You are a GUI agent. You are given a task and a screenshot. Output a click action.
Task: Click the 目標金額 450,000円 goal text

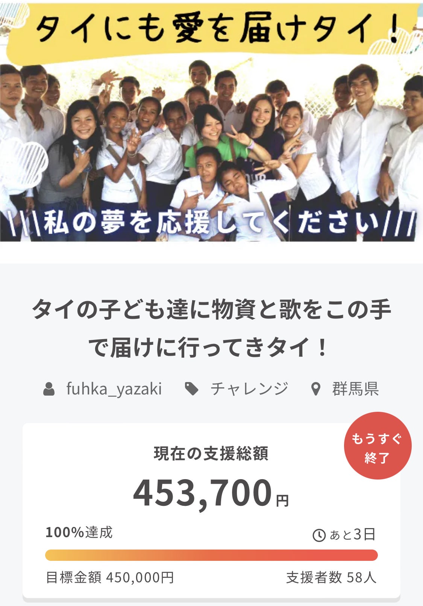click(x=110, y=577)
